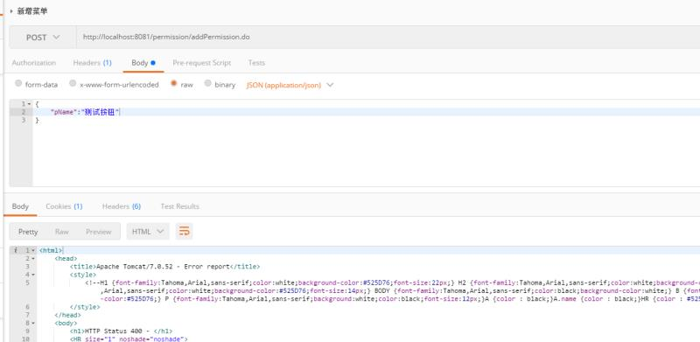Collapse the head tag on response line 2

click(32, 259)
